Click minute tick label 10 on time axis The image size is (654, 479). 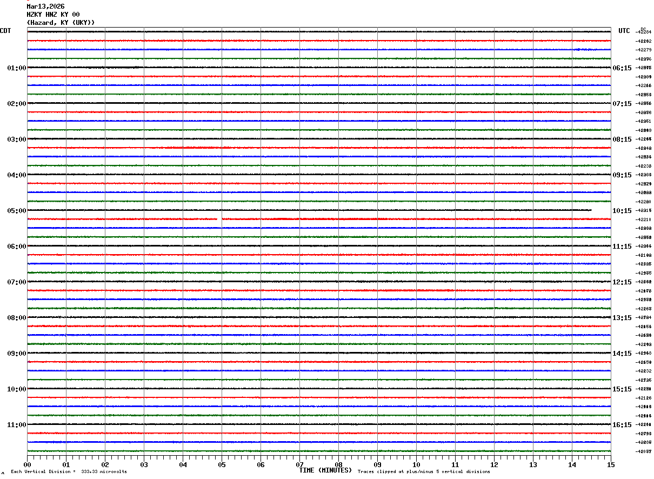(416, 465)
